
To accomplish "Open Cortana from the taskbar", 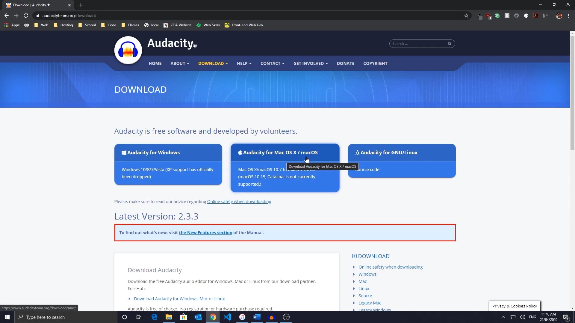I will tap(125, 317).
